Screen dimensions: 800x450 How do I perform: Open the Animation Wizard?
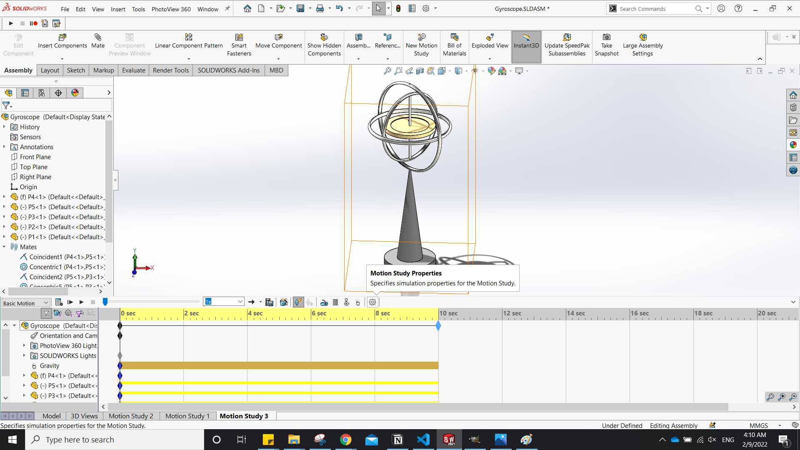284,302
